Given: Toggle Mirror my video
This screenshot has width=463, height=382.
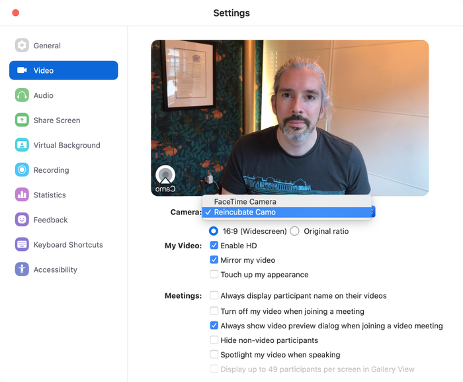Looking at the screenshot, I should coord(214,260).
